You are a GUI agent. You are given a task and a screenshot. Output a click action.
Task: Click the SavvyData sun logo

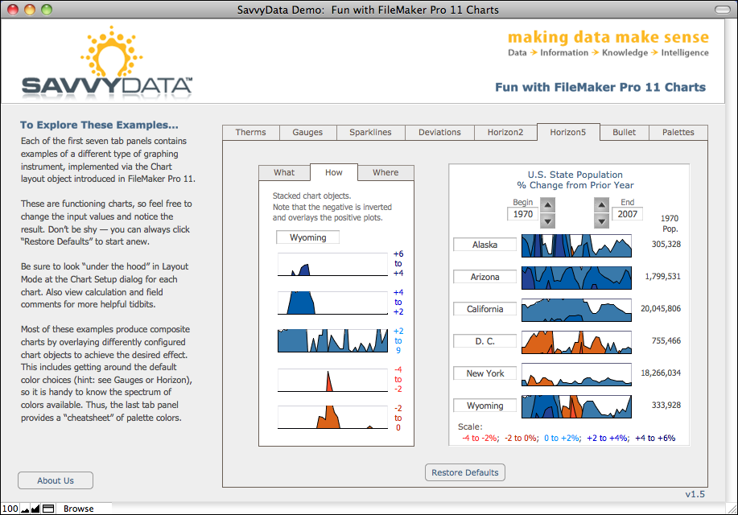pyautogui.click(x=111, y=51)
